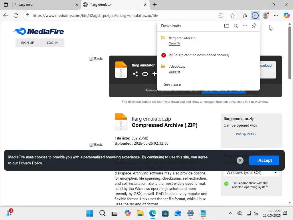Open downloads folder from Downloads panel
The image size is (293, 220).
click(x=227, y=26)
